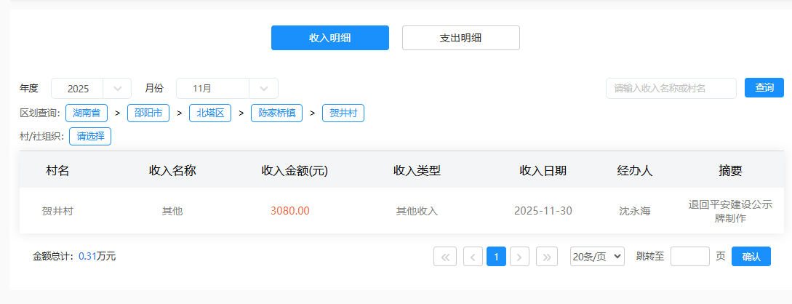Expand the 月份 11月 dropdown
792x304 pixels.
click(x=263, y=88)
